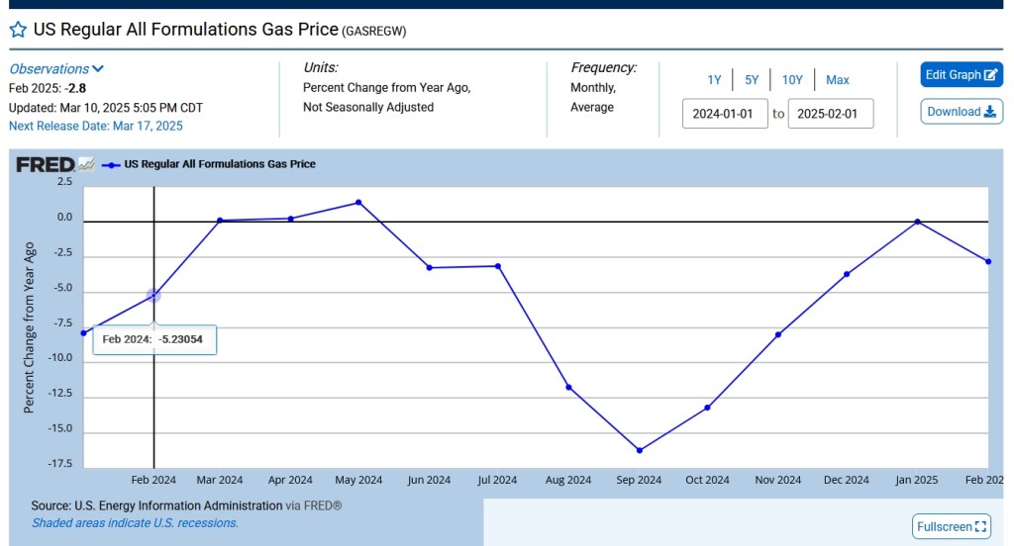Select the 5Y time range

coord(752,80)
